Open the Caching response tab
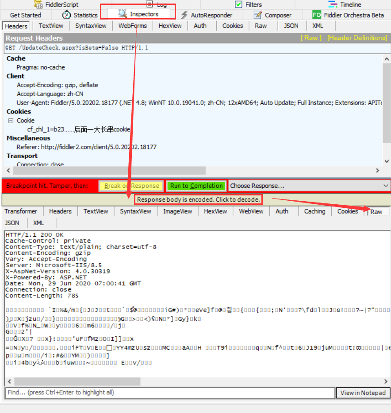This screenshot has width=391, height=413. coord(314,211)
